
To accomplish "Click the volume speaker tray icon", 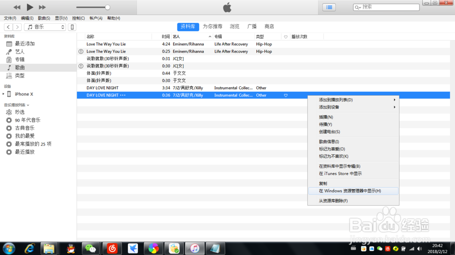I will pyautogui.click(x=420, y=249).
